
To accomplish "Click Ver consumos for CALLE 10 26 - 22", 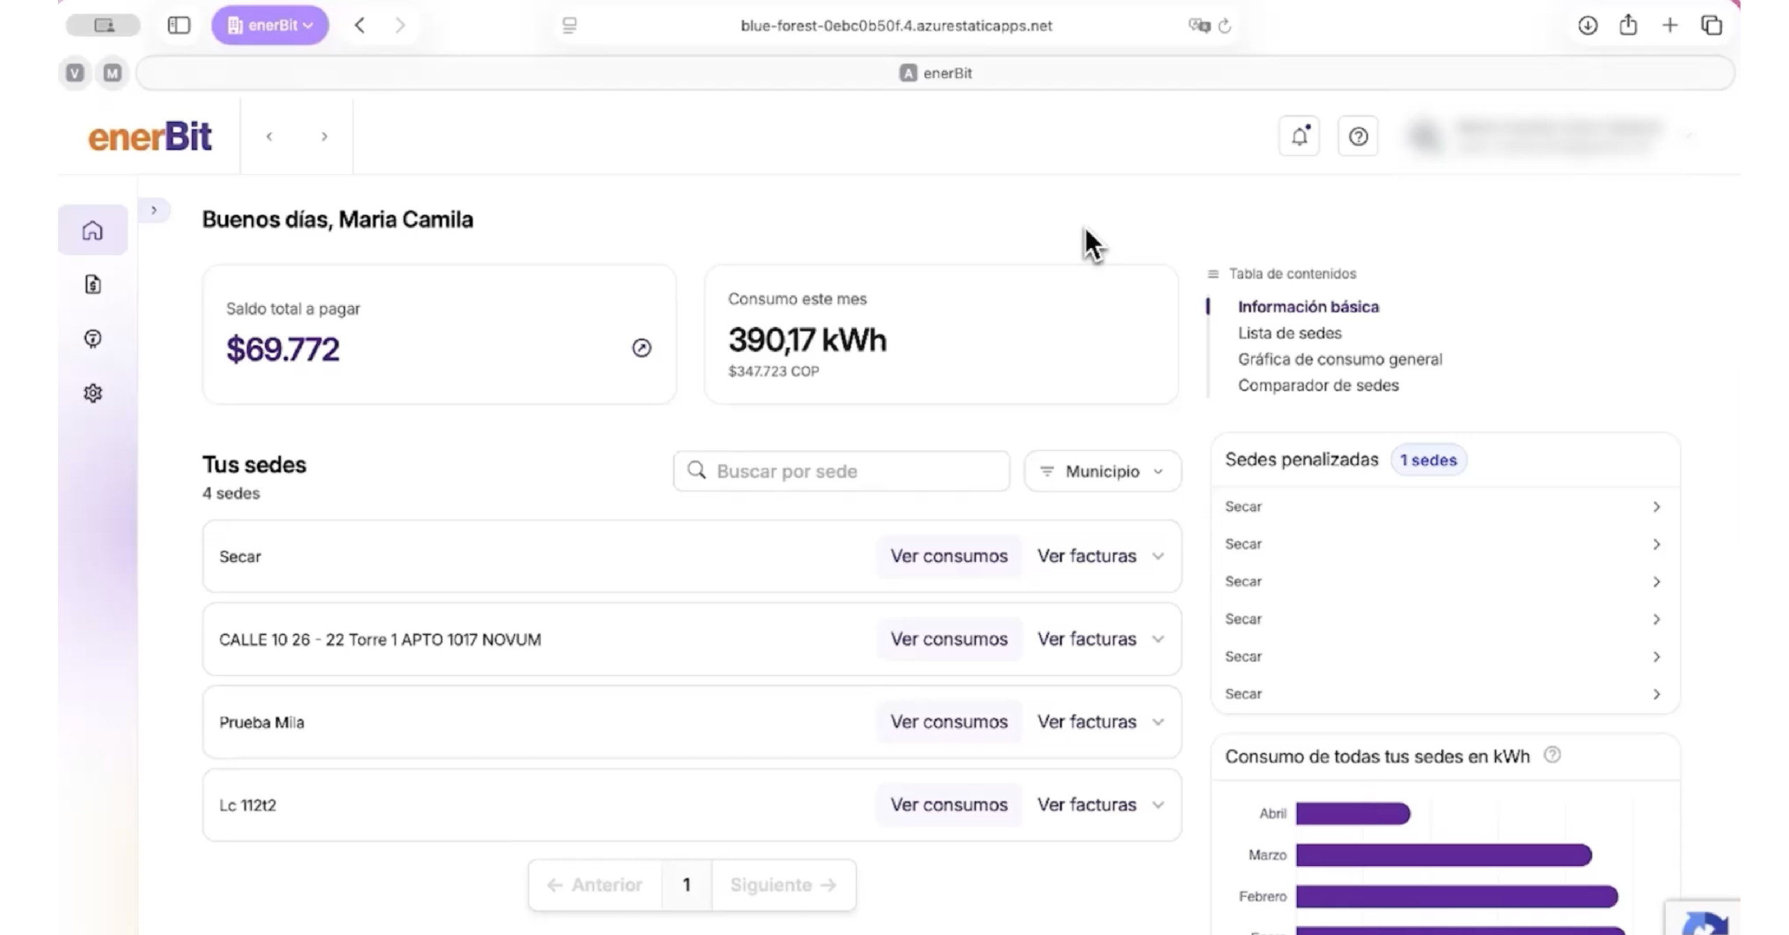I will click(x=949, y=639).
